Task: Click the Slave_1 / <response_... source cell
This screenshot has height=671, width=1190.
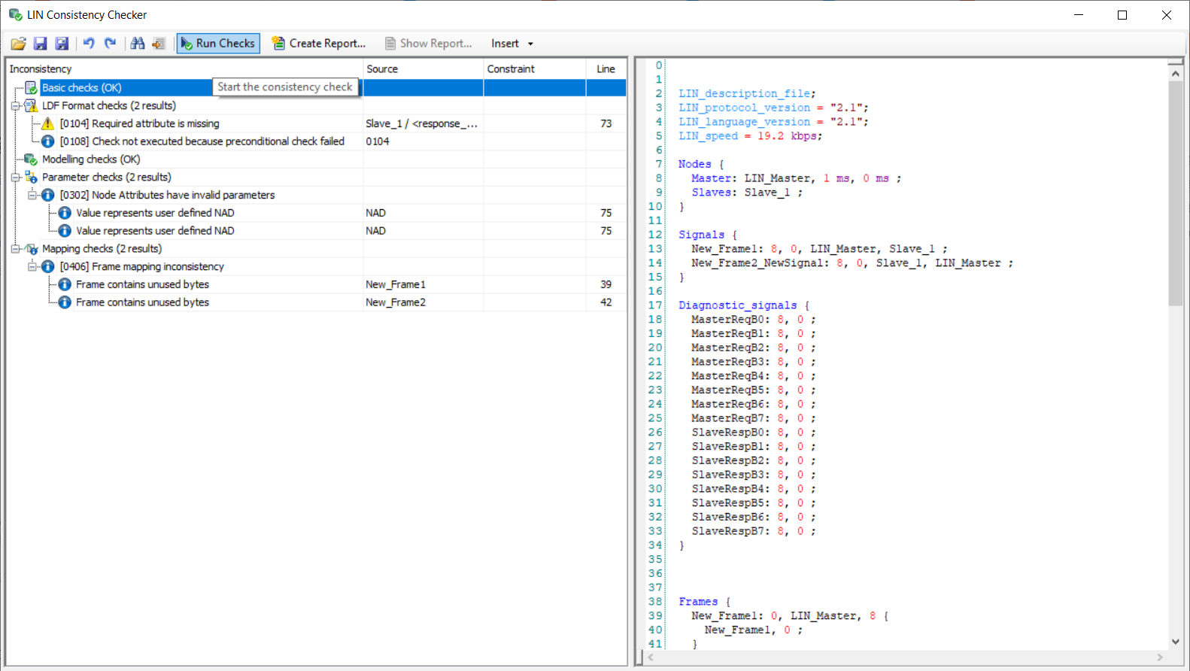Action: pos(421,123)
